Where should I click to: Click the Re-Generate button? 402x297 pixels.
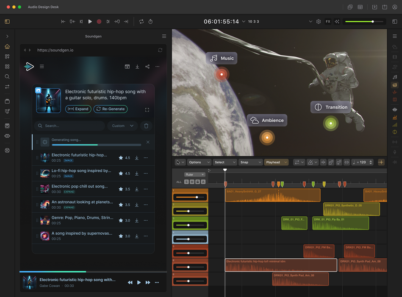click(x=111, y=109)
